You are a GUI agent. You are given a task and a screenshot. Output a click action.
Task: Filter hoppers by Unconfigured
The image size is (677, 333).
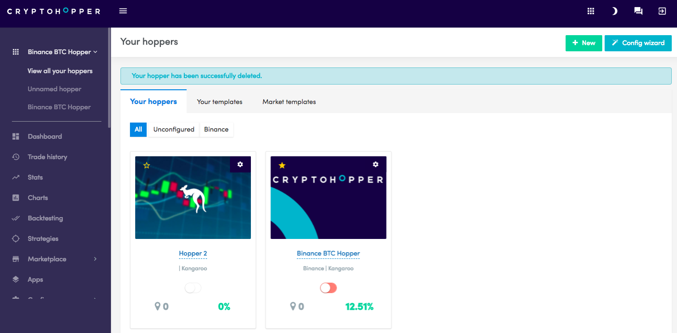(x=174, y=129)
